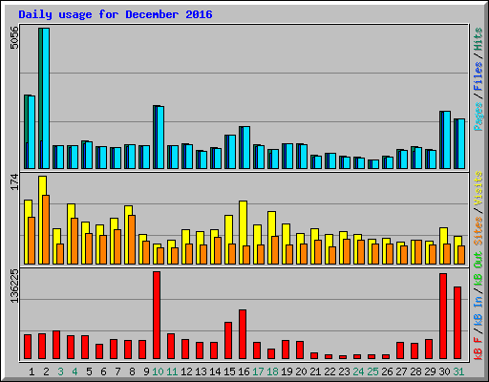Viewport: 489px width, 382px height.
Task: Click green day 11 axis label
Action: pos(172,371)
